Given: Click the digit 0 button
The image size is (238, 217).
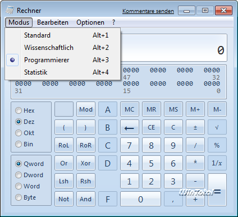Looking at the screenshot, I should pyautogui.click(x=140, y=199).
